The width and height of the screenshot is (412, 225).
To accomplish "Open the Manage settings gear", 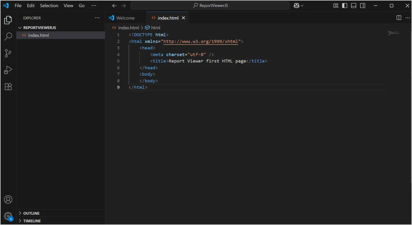I will 8,216.
